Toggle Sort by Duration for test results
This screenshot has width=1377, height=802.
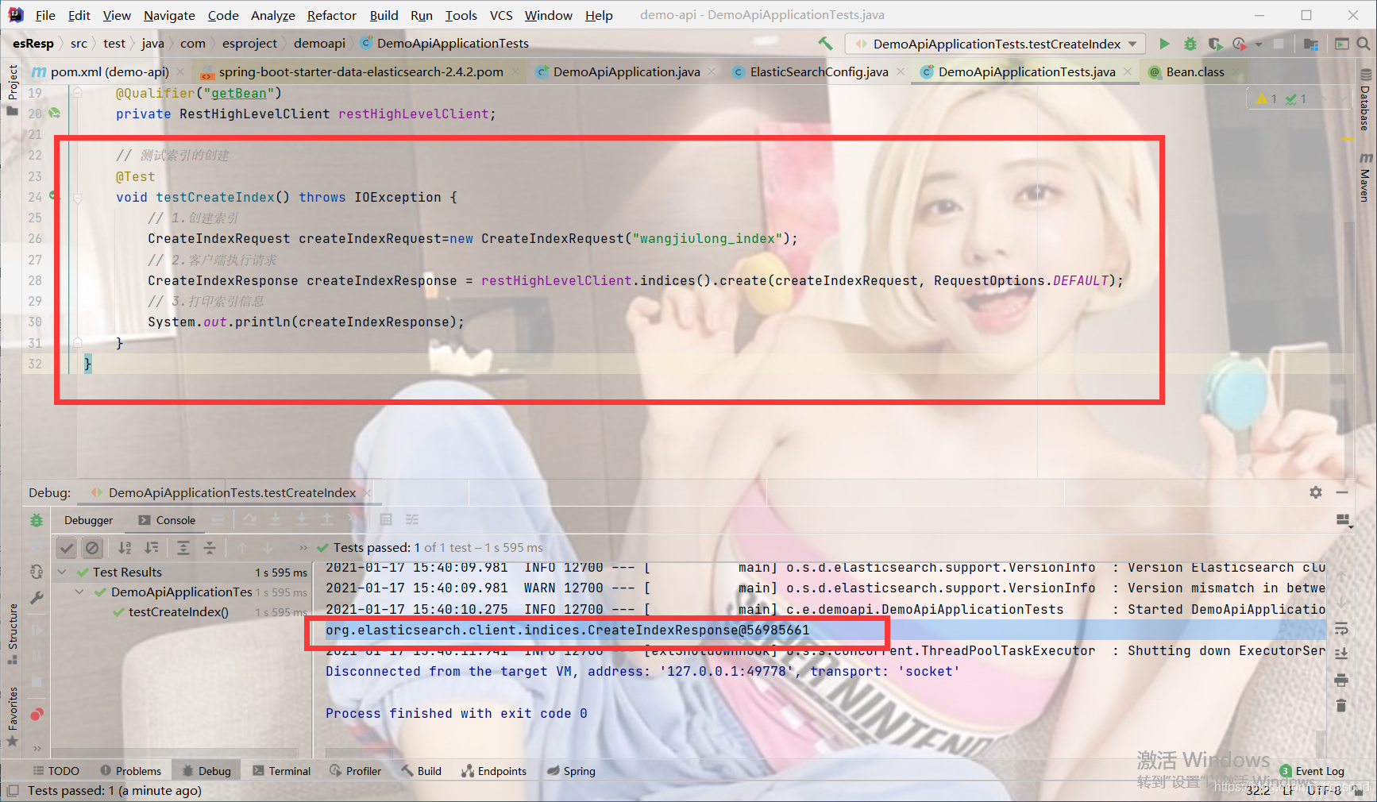151,547
